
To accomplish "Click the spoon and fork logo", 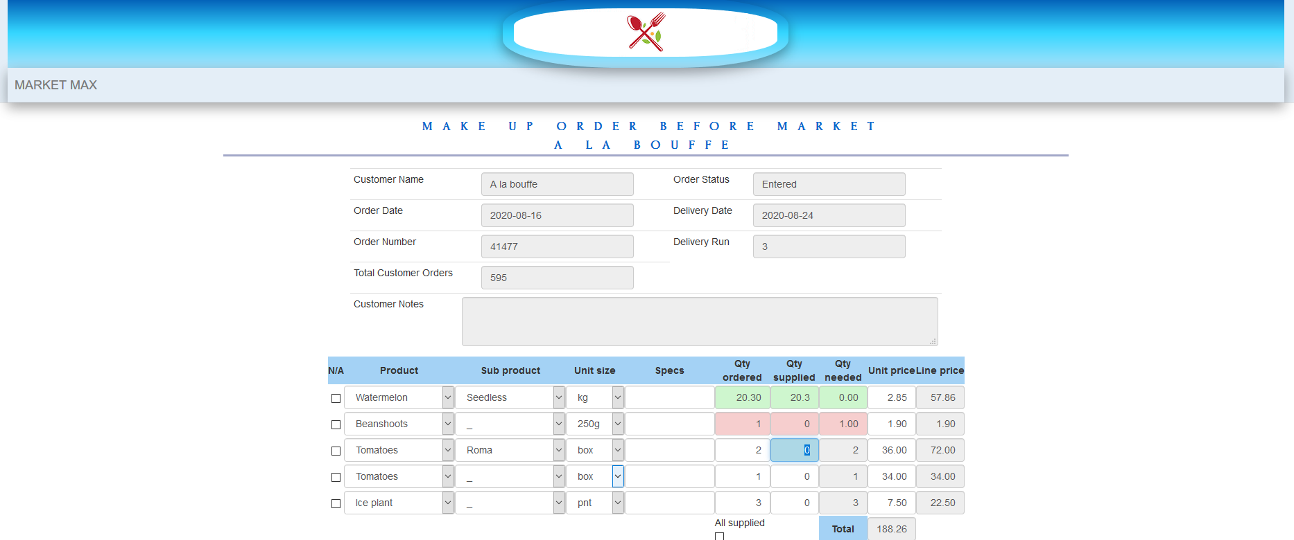I will point(646,32).
